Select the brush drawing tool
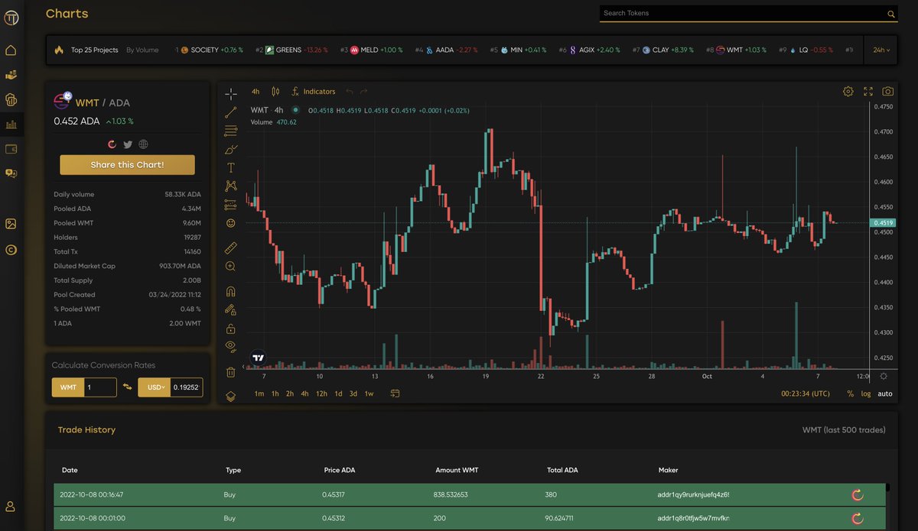The width and height of the screenshot is (918, 531). click(230, 149)
